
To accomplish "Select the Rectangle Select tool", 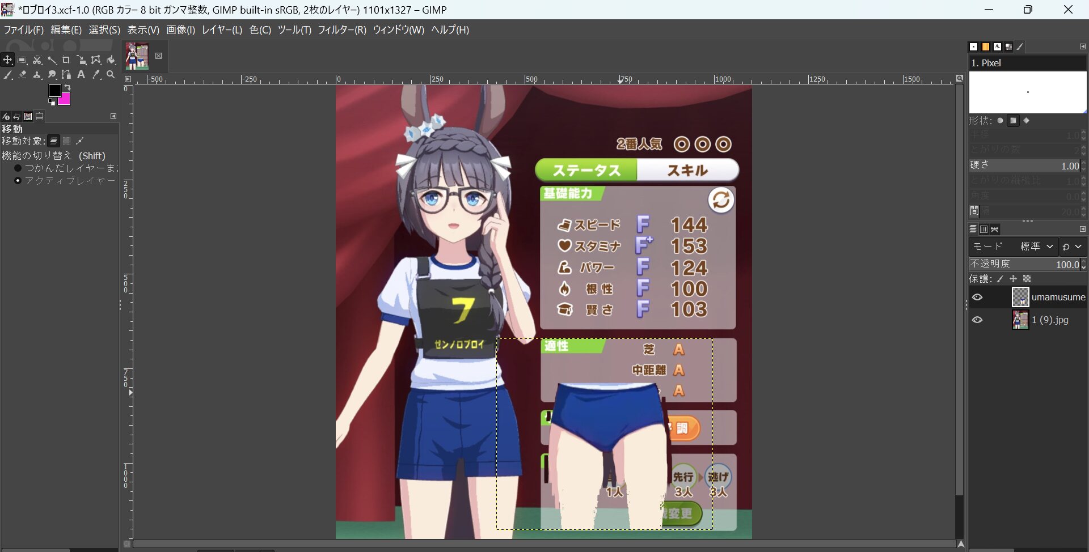I will (x=22, y=60).
